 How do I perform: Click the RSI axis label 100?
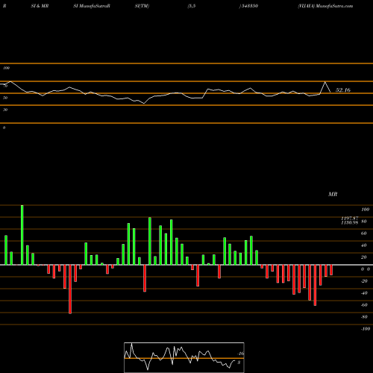coord(7,68)
